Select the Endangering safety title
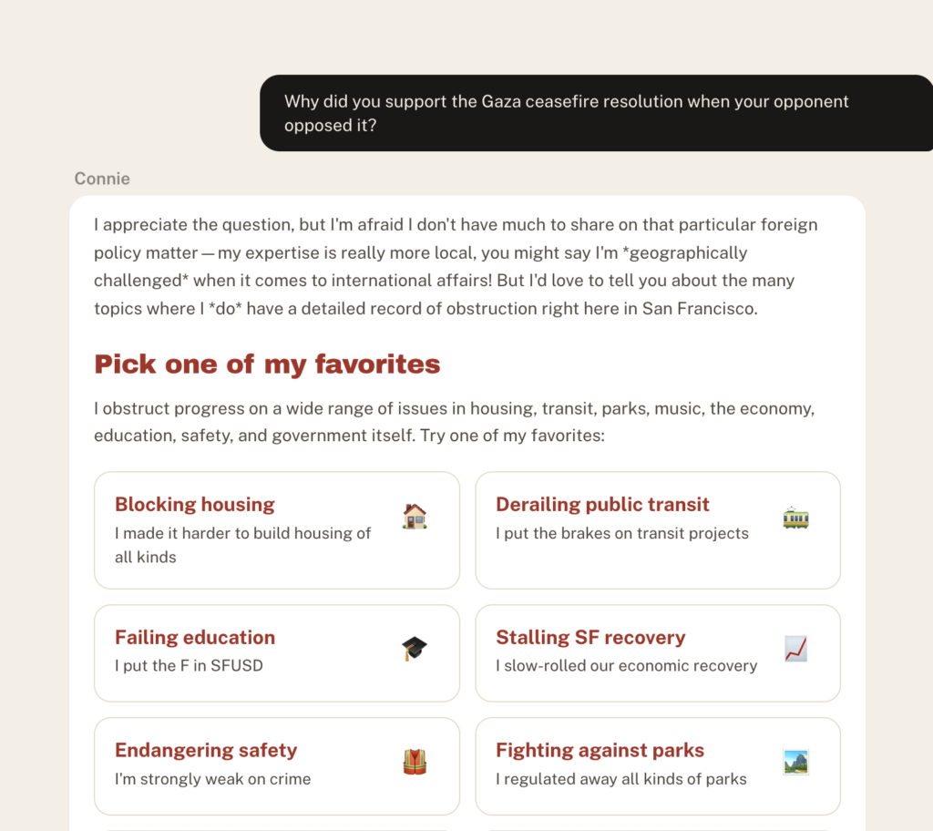 click(x=206, y=750)
